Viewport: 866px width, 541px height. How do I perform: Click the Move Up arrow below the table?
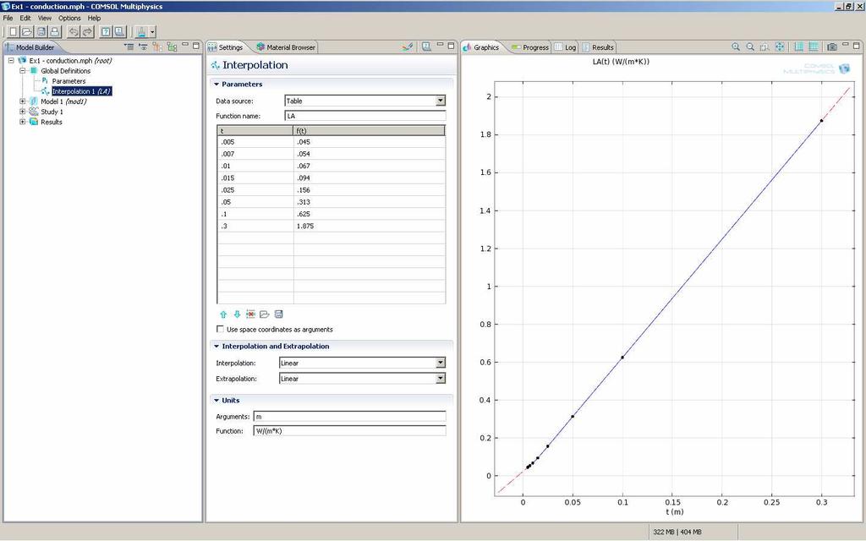pyautogui.click(x=223, y=314)
